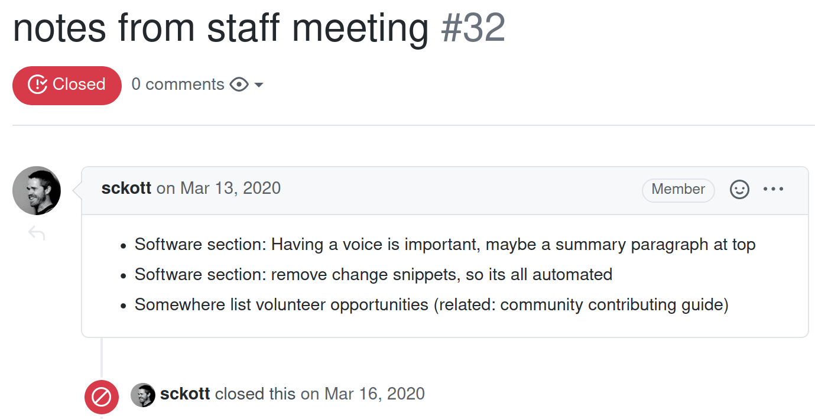Open notification settings from the eye dropdown
815x419 pixels.
[259, 85]
